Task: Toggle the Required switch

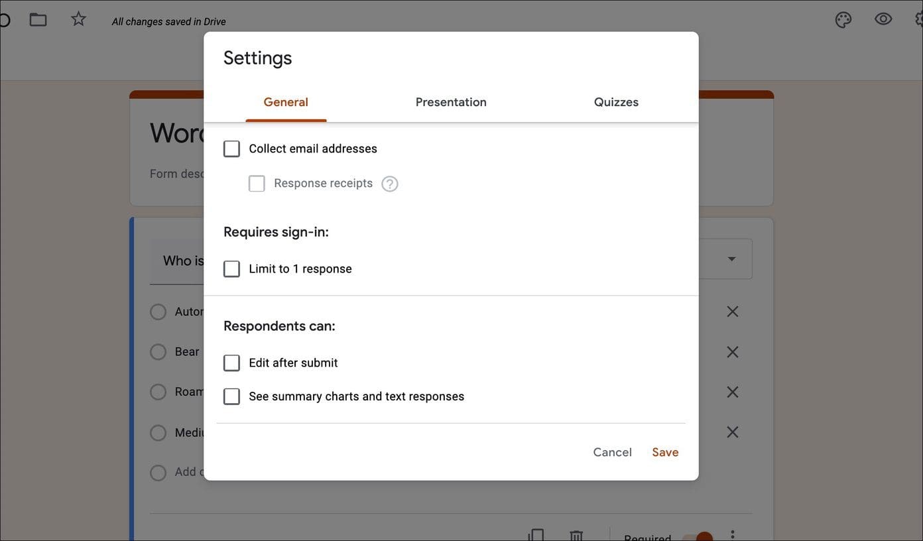Action: pos(698,536)
